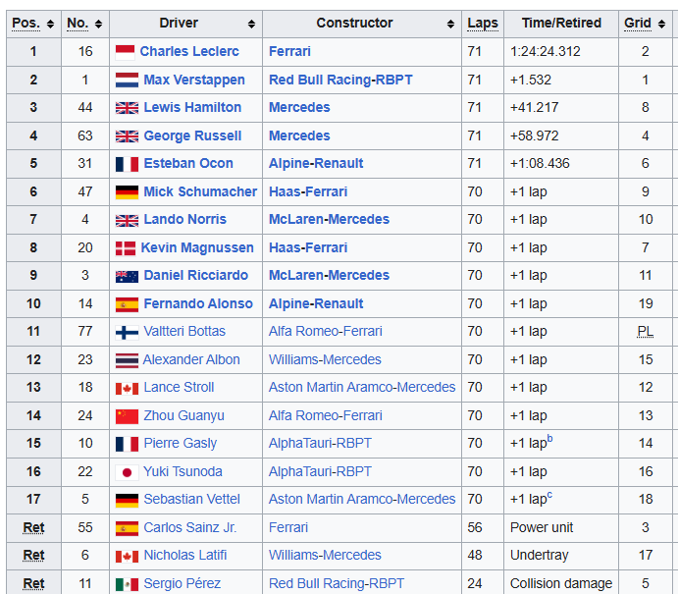Open footnote b in Gasly's time cell
Screen dimensions: 678x594
(x=550, y=439)
